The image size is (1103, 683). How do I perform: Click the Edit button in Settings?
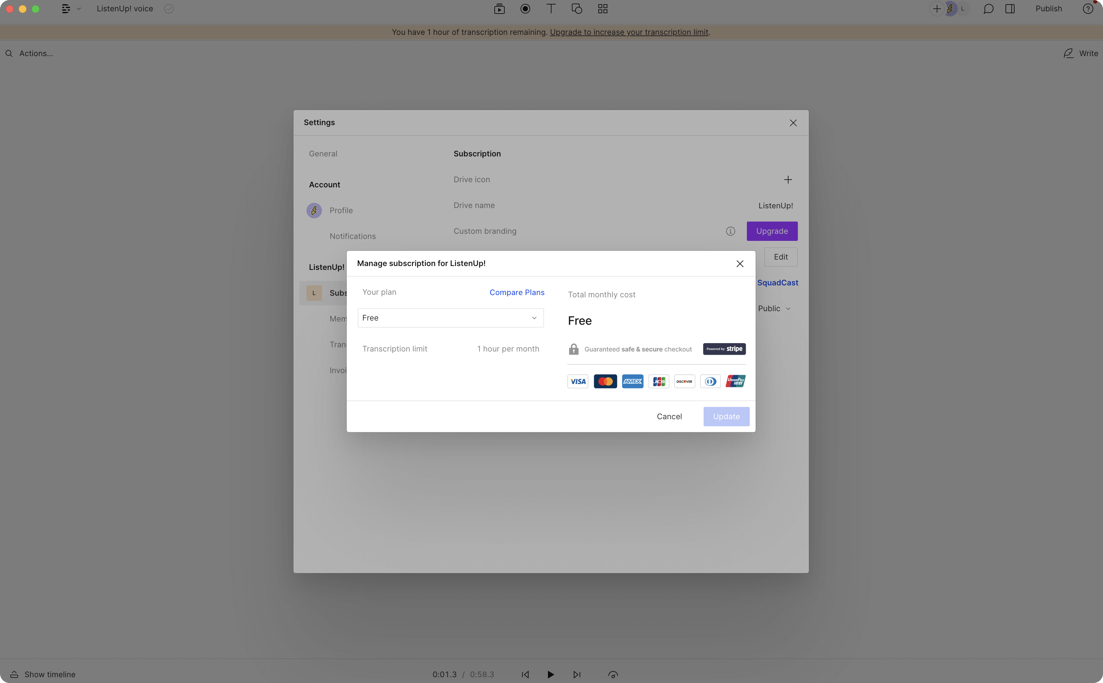780,257
